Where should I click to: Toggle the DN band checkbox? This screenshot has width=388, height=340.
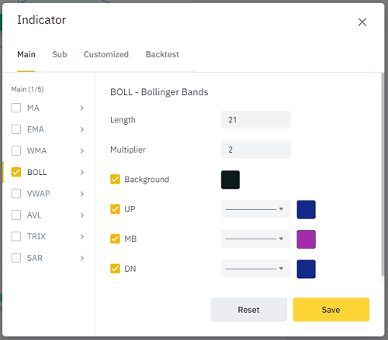(x=115, y=269)
